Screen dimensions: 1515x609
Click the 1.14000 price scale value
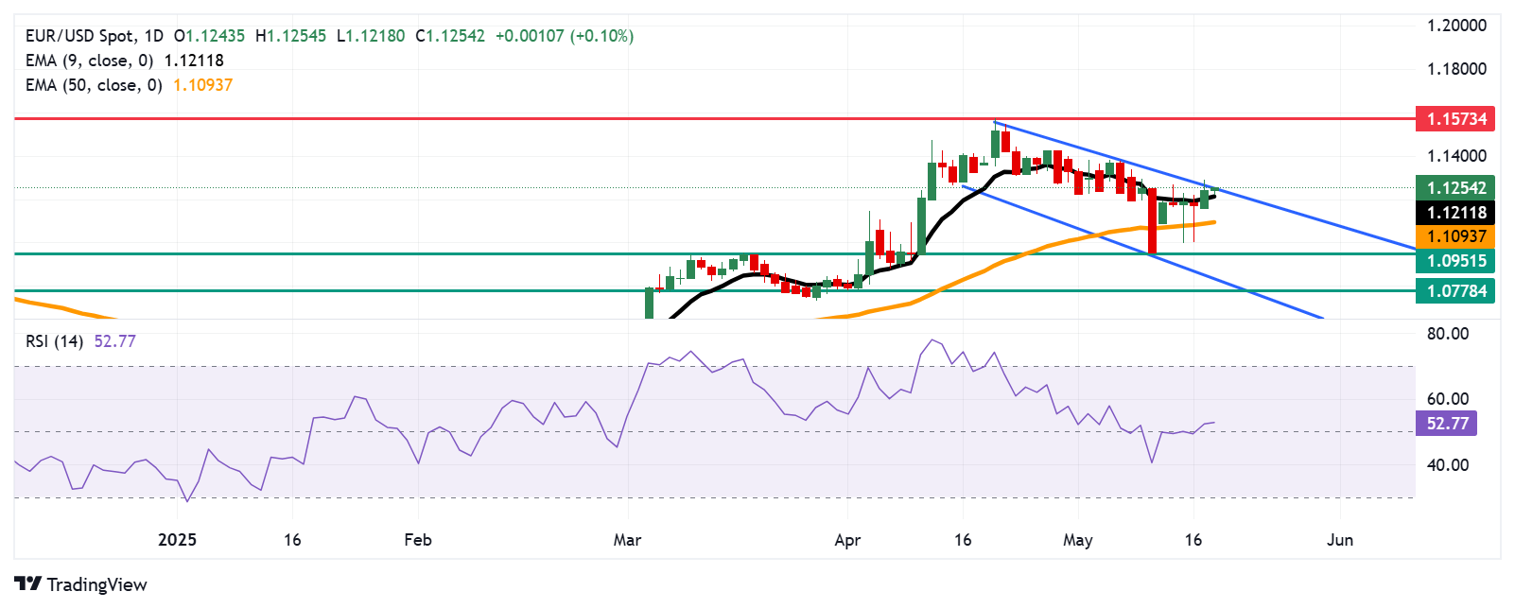point(1456,156)
